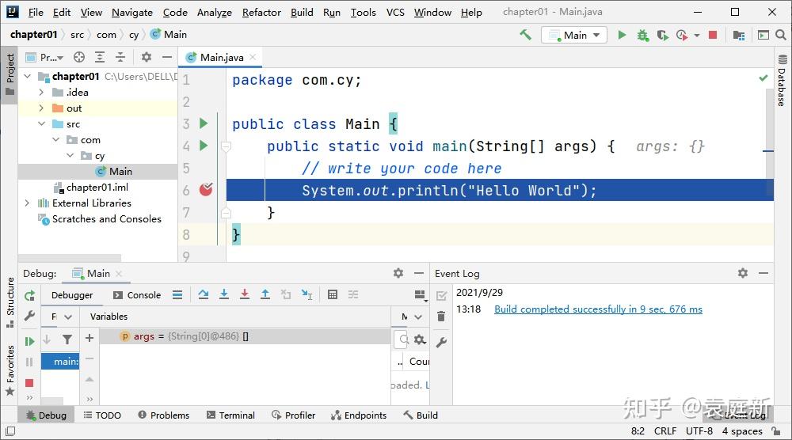
Task: Click the Step Into debugger icon
Action: click(x=224, y=294)
